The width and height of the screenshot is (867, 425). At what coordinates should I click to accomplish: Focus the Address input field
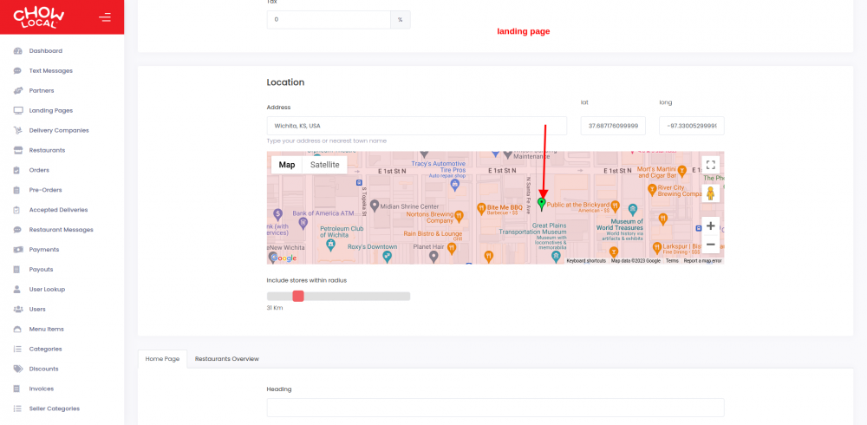(416, 126)
